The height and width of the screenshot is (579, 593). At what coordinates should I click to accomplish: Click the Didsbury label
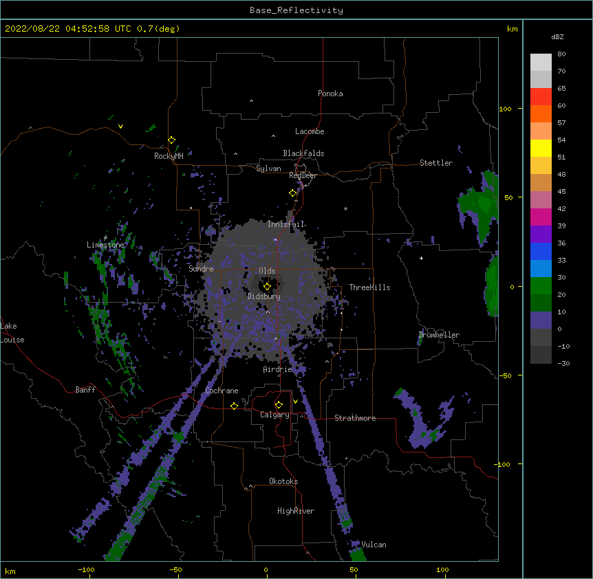[264, 296]
